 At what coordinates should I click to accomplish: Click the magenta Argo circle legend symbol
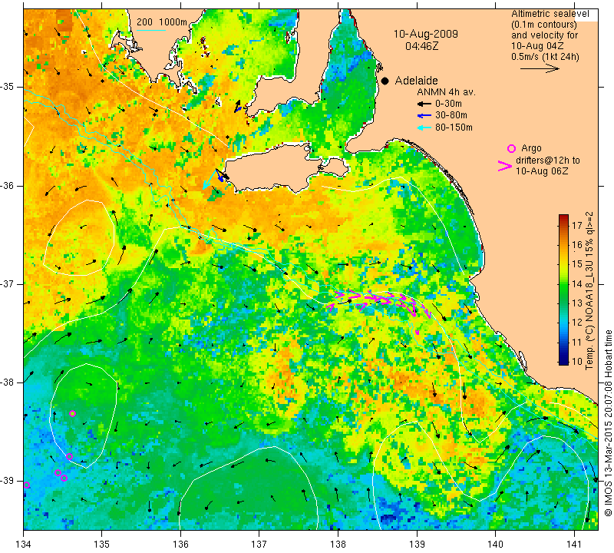click(511, 148)
